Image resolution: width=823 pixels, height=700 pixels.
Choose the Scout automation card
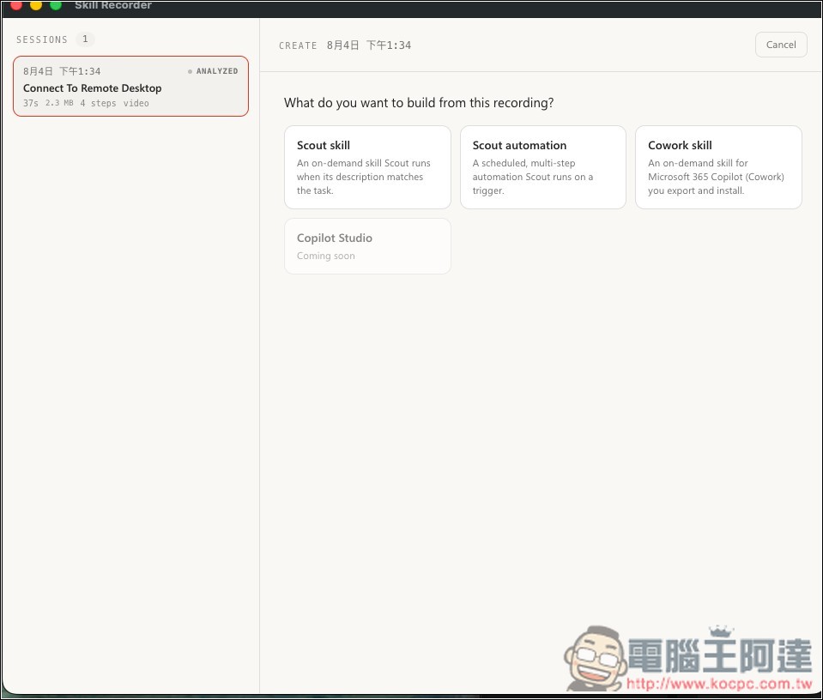click(x=542, y=167)
